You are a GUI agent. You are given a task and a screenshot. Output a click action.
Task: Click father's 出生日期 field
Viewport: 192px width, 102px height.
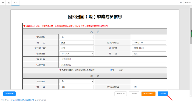click(x=149, y=48)
